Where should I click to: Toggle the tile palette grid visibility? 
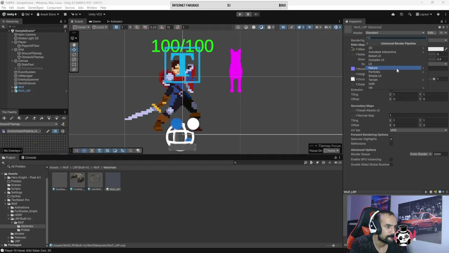click(x=55, y=131)
